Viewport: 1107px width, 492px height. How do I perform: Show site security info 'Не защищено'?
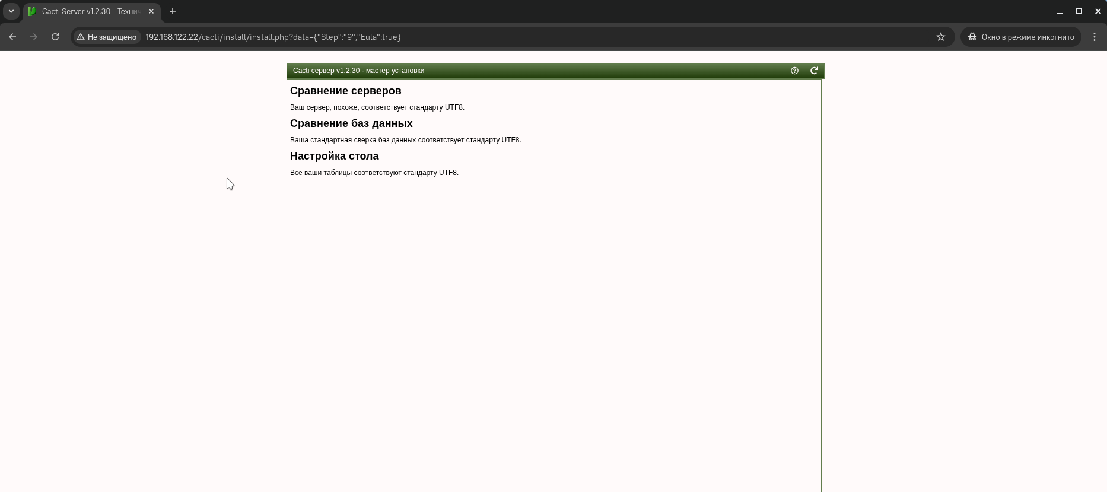click(x=107, y=37)
